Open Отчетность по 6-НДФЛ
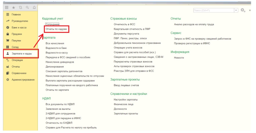Viewport: 256px width, 133px height. [x=59, y=123]
